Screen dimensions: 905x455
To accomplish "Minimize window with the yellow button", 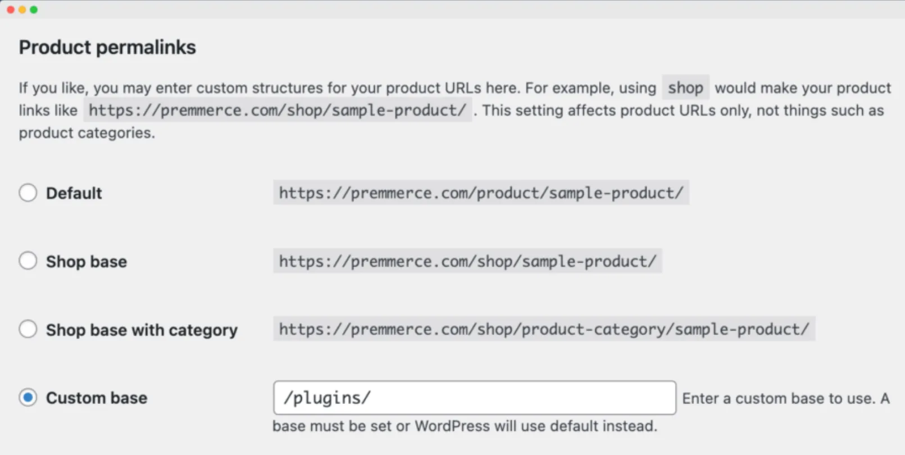I will (22, 10).
